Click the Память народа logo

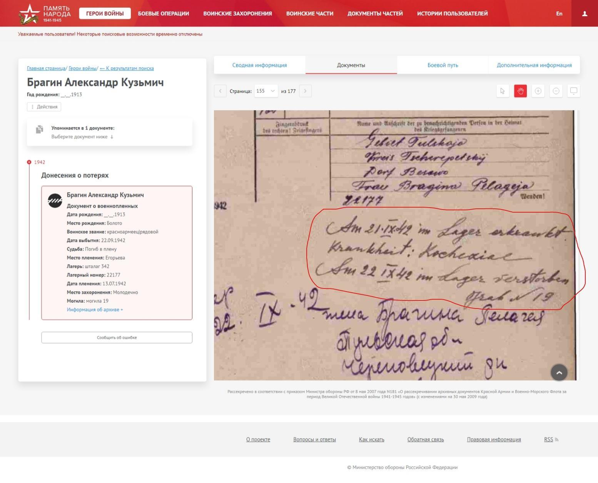(x=45, y=14)
